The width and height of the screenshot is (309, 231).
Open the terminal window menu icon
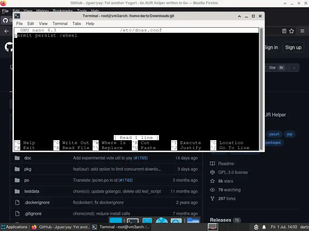pyautogui.click(x=17, y=16)
